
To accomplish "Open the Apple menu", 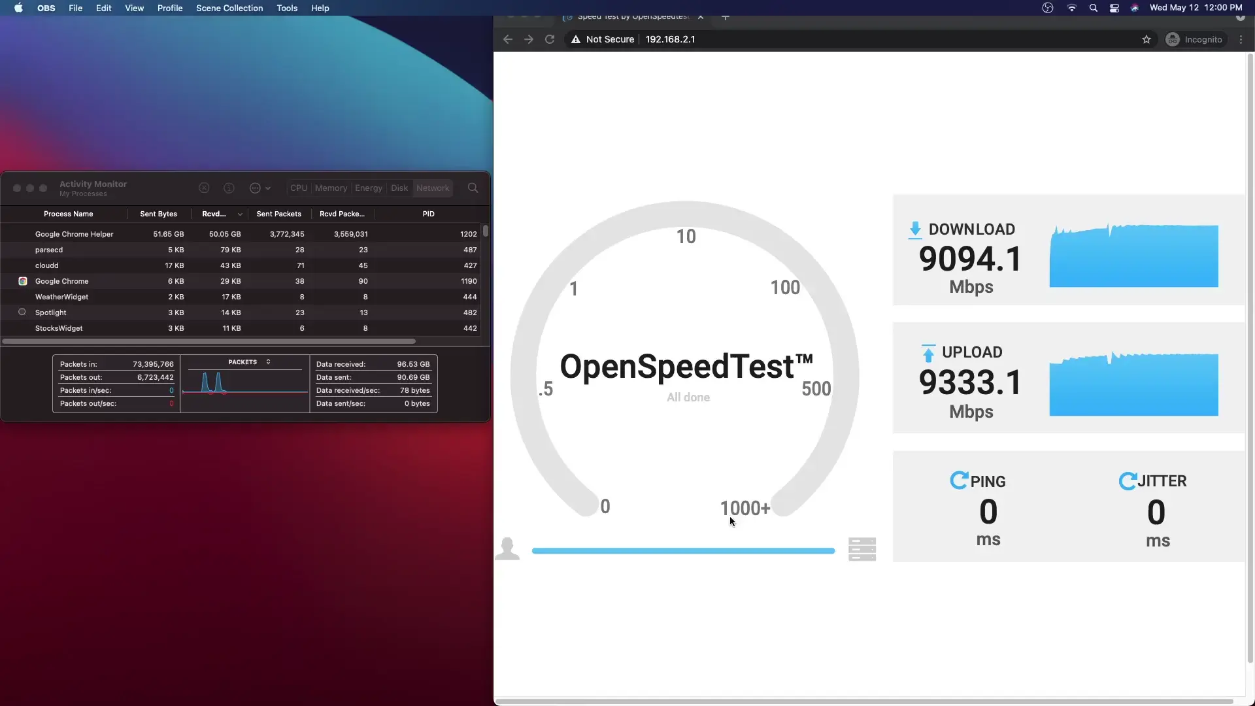I will point(18,8).
